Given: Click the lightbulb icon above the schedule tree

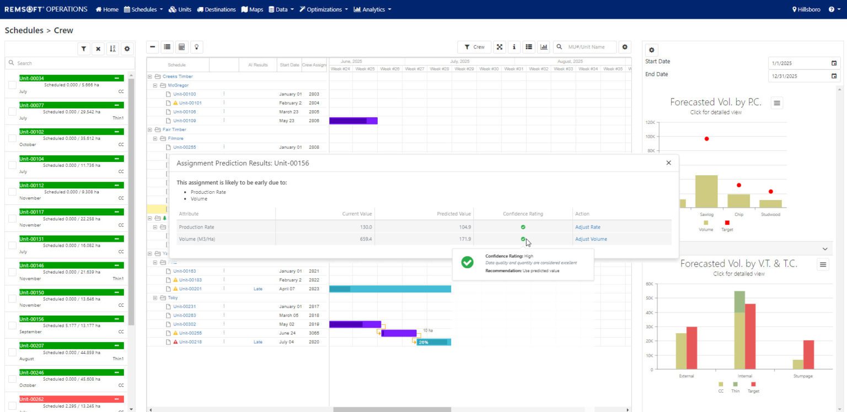Looking at the screenshot, I should (x=196, y=47).
